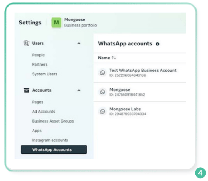Select System Users in the sidebar

(45, 74)
